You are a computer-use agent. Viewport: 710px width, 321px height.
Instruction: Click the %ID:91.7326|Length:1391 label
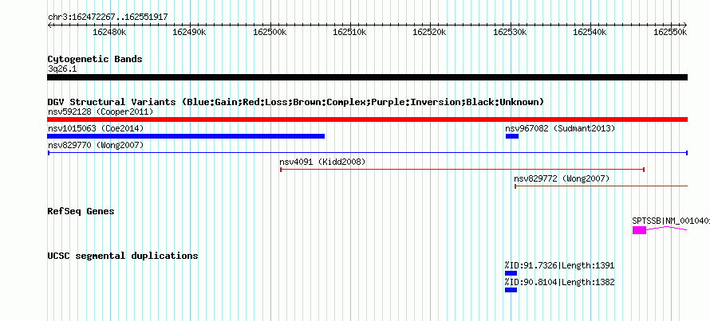[x=560, y=265]
